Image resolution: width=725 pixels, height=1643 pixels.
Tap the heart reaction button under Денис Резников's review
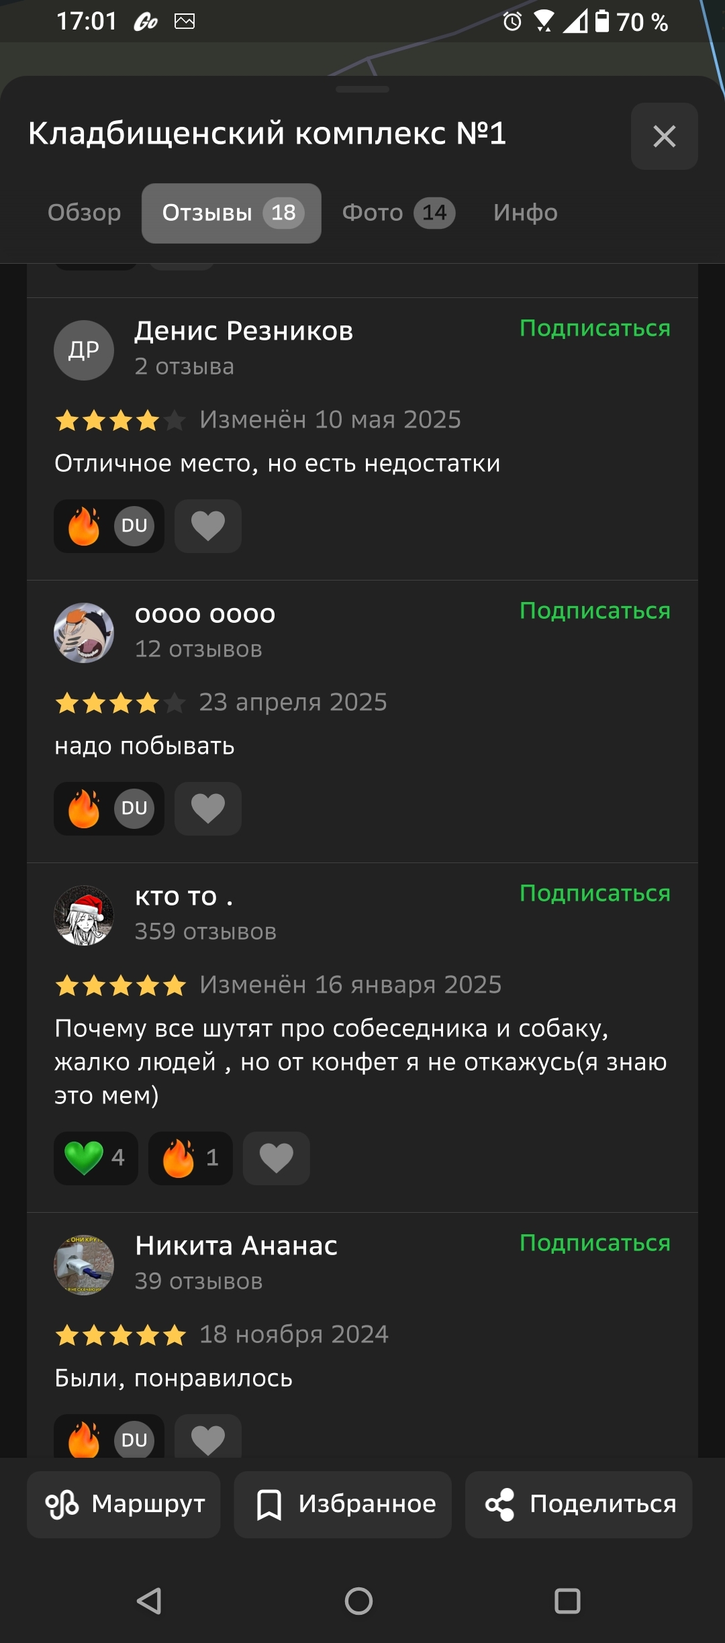208,526
